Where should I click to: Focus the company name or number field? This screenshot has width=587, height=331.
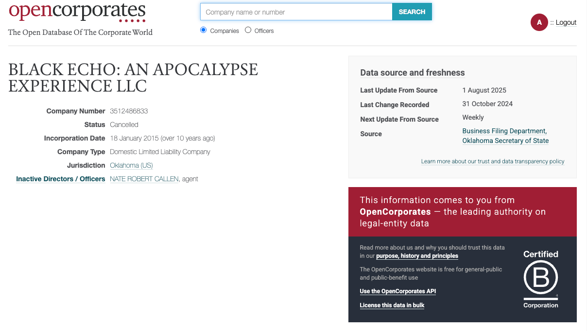pos(296,12)
